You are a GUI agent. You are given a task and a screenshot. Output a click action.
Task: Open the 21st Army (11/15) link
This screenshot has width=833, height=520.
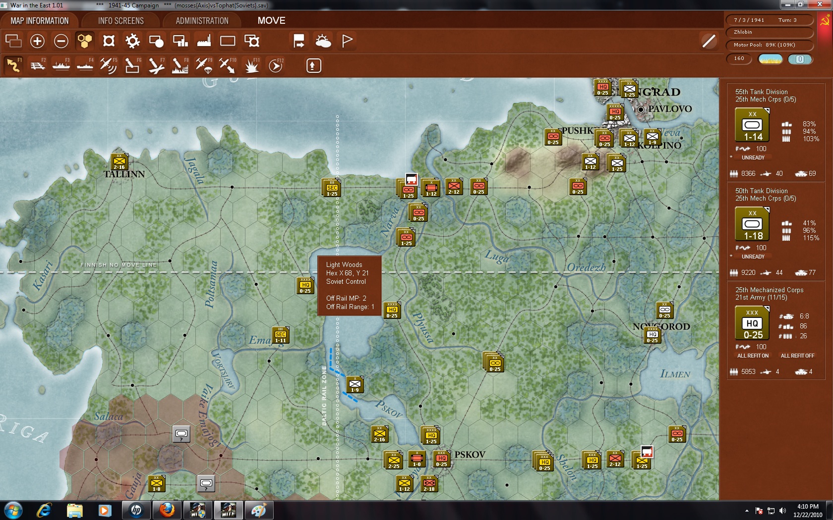761,297
